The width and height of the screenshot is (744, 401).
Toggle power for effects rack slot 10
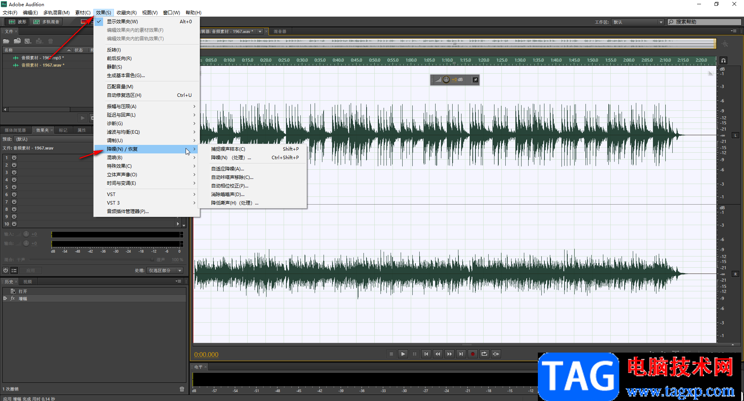coord(14,224)
